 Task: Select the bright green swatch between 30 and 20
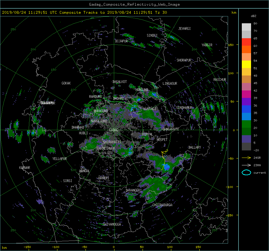246,124
